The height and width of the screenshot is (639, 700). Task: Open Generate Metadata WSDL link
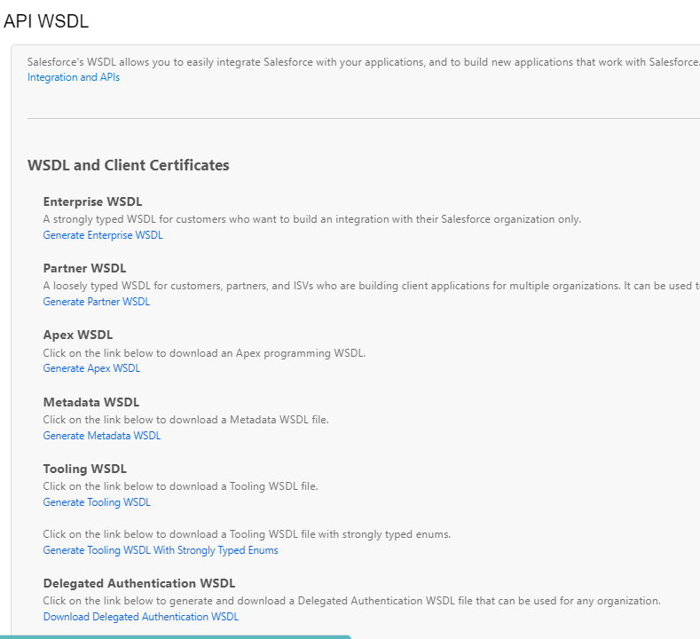coord(102,436)
